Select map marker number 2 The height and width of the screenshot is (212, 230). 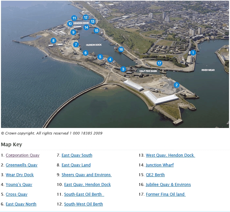[177, 85]
